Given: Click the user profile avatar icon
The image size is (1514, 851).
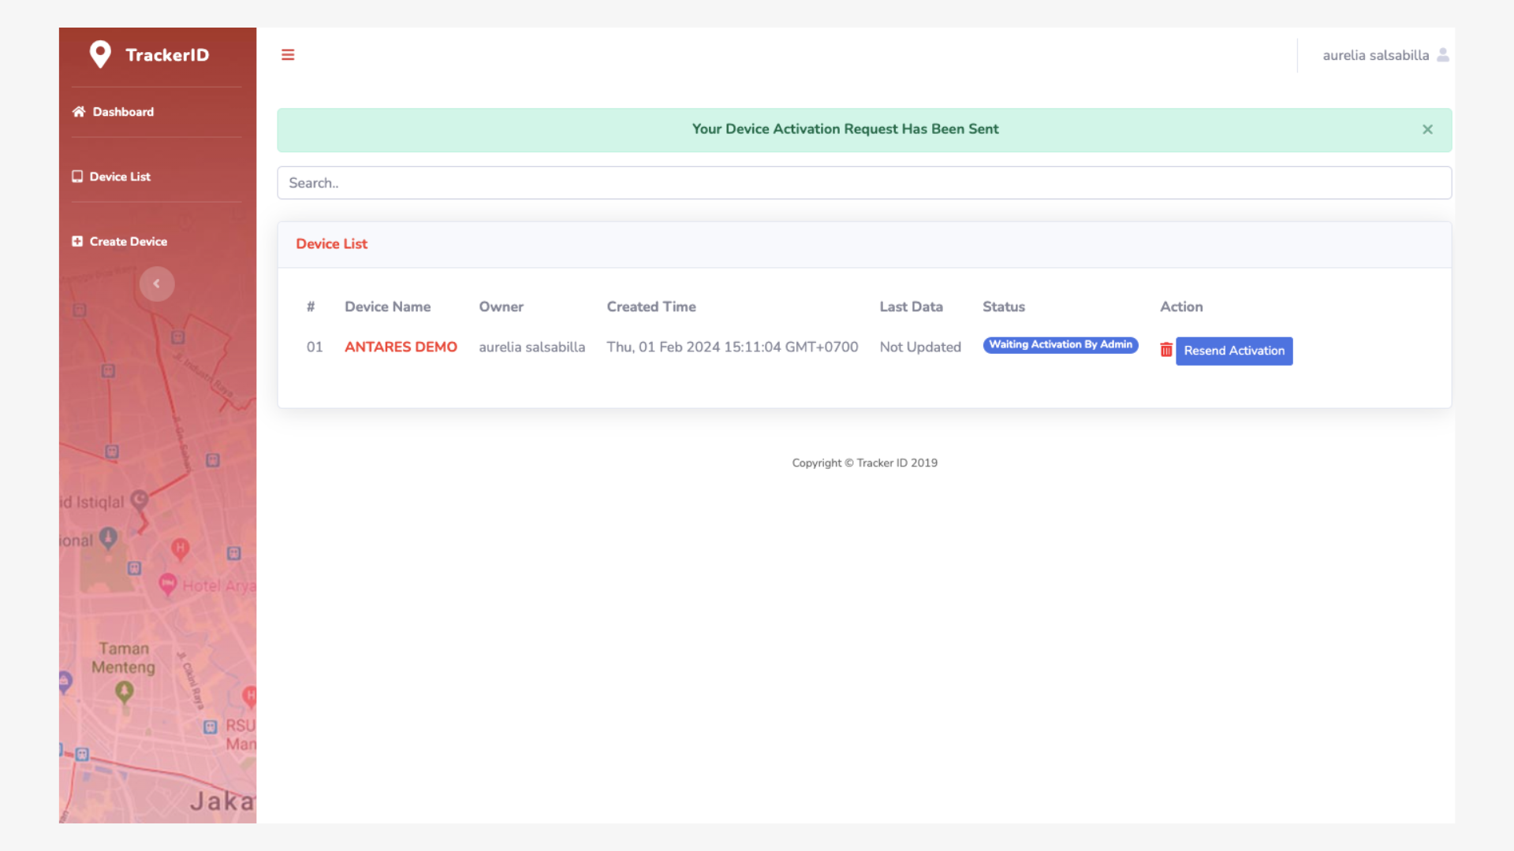Looking at the screenshot, I should tap(1442, 55).
